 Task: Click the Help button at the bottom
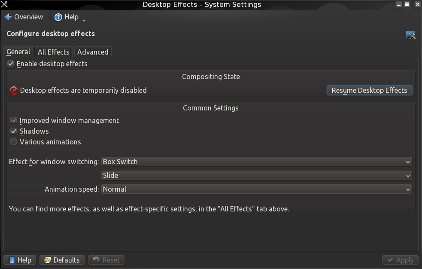click(x=20, y=260)
